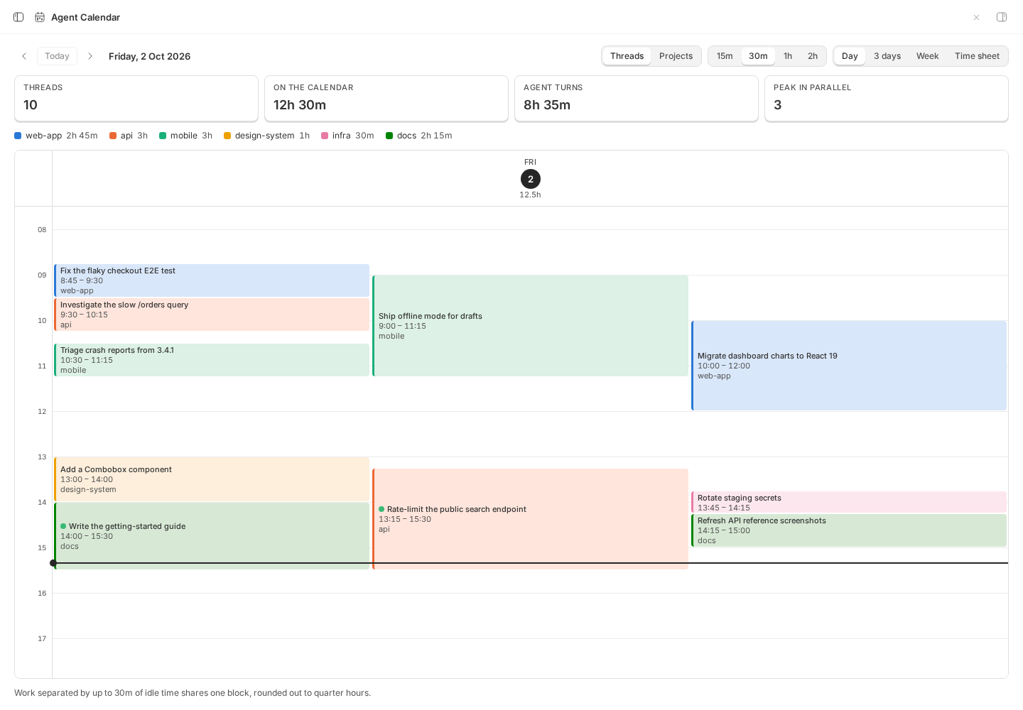
Task: Go to previous day arrow
Action: [24, 56]
